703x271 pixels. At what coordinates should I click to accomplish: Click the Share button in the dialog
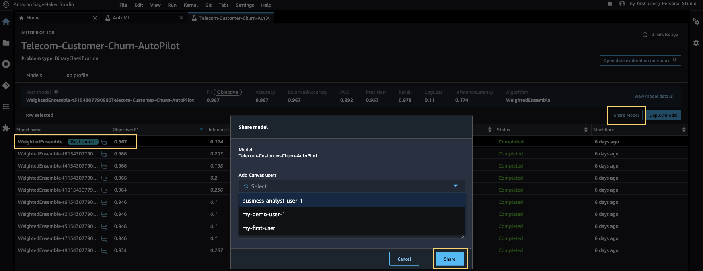coord(450,259)
